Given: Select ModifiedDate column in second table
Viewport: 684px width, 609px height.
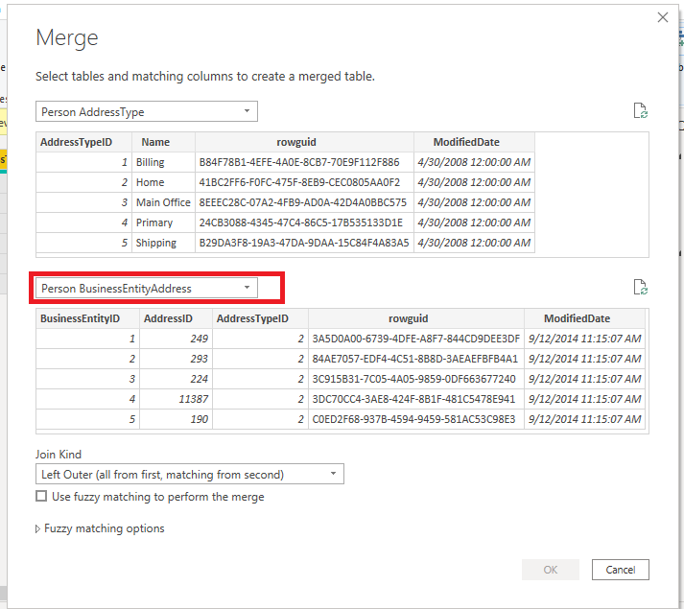Looking at the screenshot, I should tap(577, 318).
